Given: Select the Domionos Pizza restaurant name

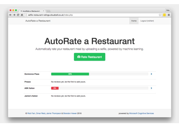Looking at the screenshot, I should tap(32, 74).
